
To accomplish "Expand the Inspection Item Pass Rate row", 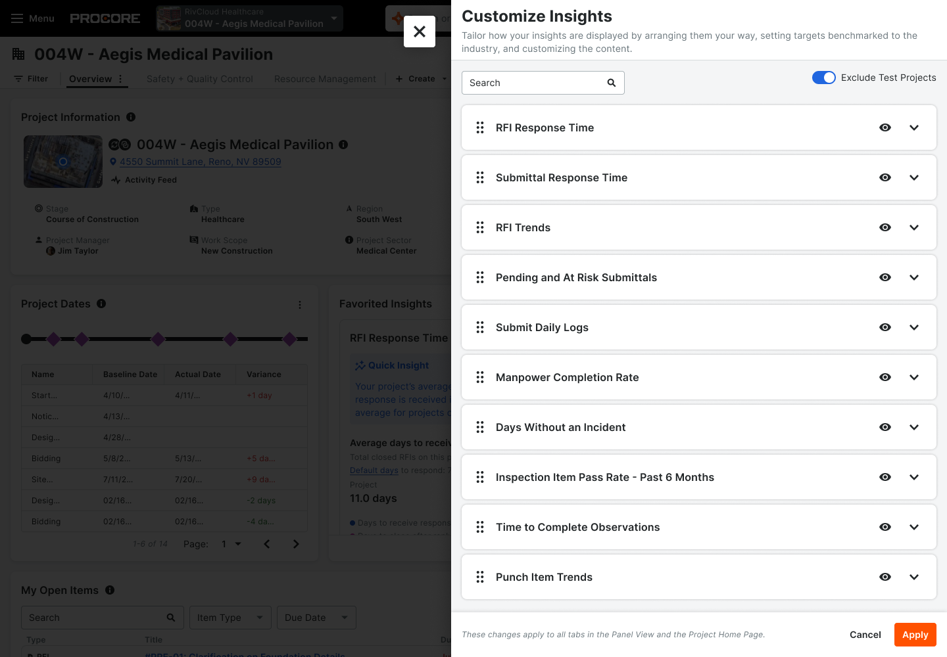I will pyautogui.click(x=914, y=477).
